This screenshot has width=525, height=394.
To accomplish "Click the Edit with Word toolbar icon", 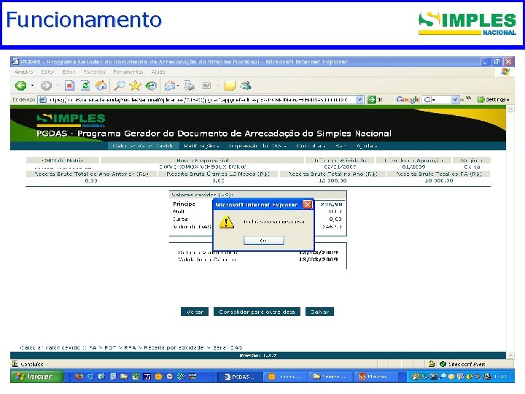I will 207,86.
